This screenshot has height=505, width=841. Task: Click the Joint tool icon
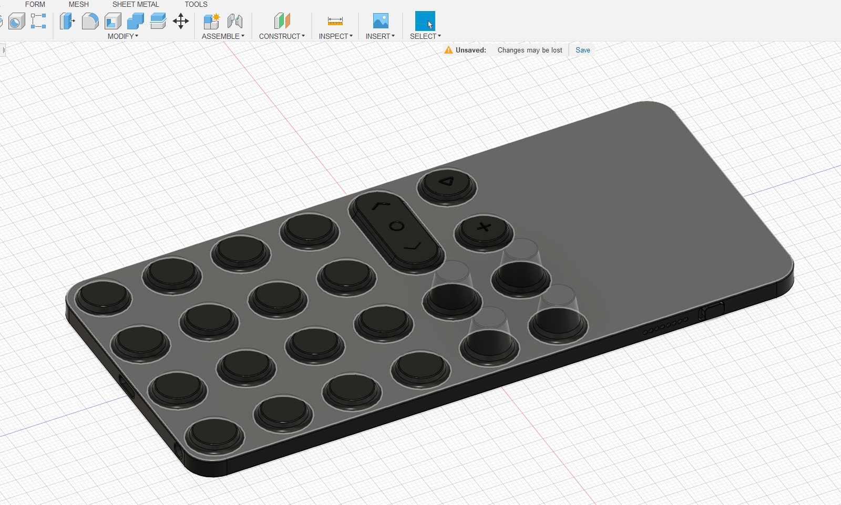tap(235, 21)
